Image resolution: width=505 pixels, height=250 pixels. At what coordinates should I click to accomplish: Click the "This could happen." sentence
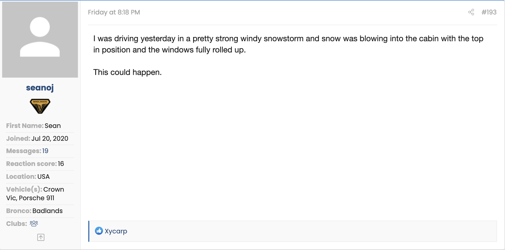click(127, 72)
